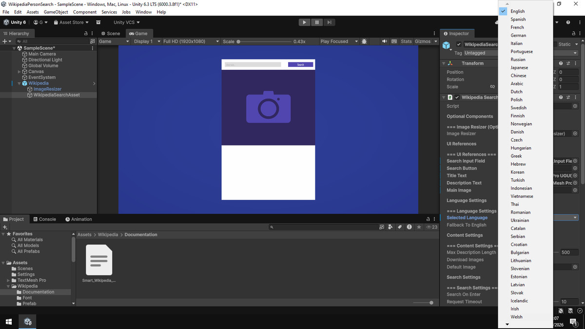This screenshot has height=329, width=585.
Task: Advance one frame with the Step button
Action: click(330, 22)
